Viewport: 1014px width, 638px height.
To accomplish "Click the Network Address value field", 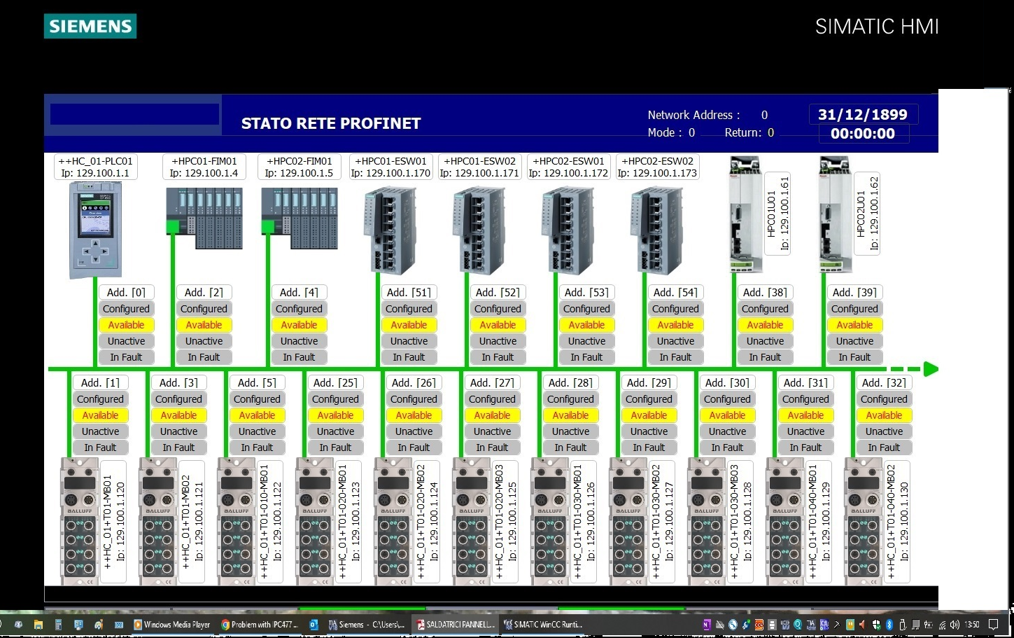I will tap(764, 115).
